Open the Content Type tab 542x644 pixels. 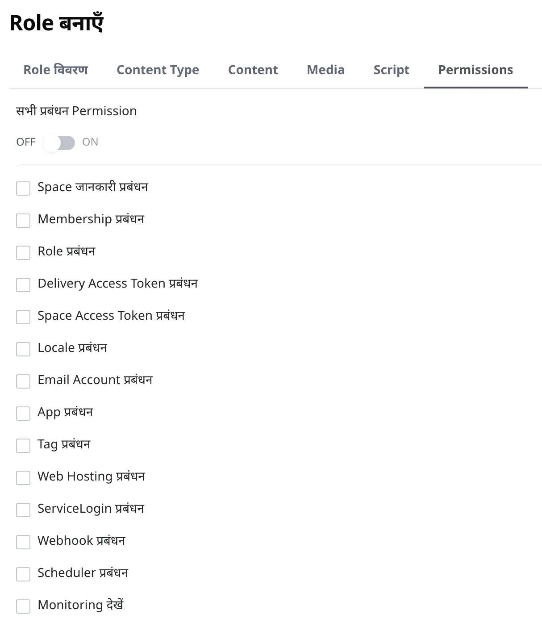[158, 70]
